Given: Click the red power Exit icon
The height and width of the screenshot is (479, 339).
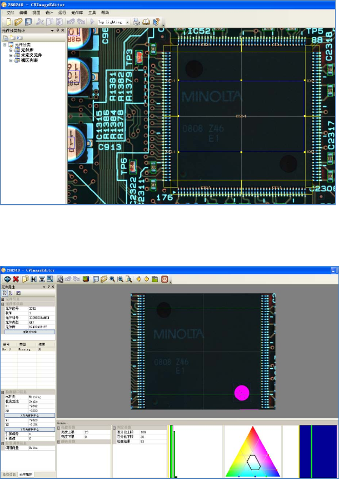Looking at the screenshot, I should 164,279.
